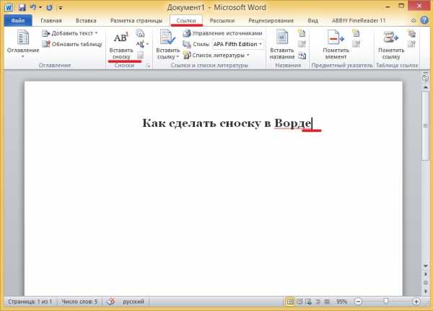Open the Файл tab
Viewport: 433px width, 311px height.
click(18, 20)
